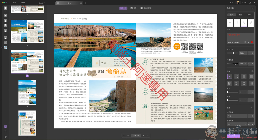Select the 水印 watermark tool in top toolbar
Viewport: 258px width, 140px height.
click(123, 8)
